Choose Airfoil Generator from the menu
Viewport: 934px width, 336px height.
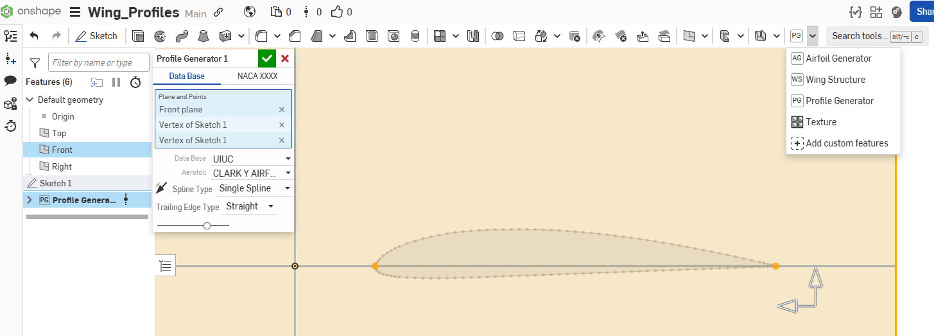click(x=843, y=58)
